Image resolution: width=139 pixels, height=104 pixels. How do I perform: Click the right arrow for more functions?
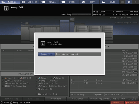(136, 99)
